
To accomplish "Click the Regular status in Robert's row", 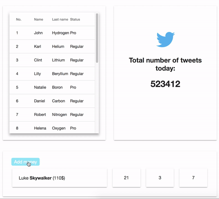I will (77, 114).
